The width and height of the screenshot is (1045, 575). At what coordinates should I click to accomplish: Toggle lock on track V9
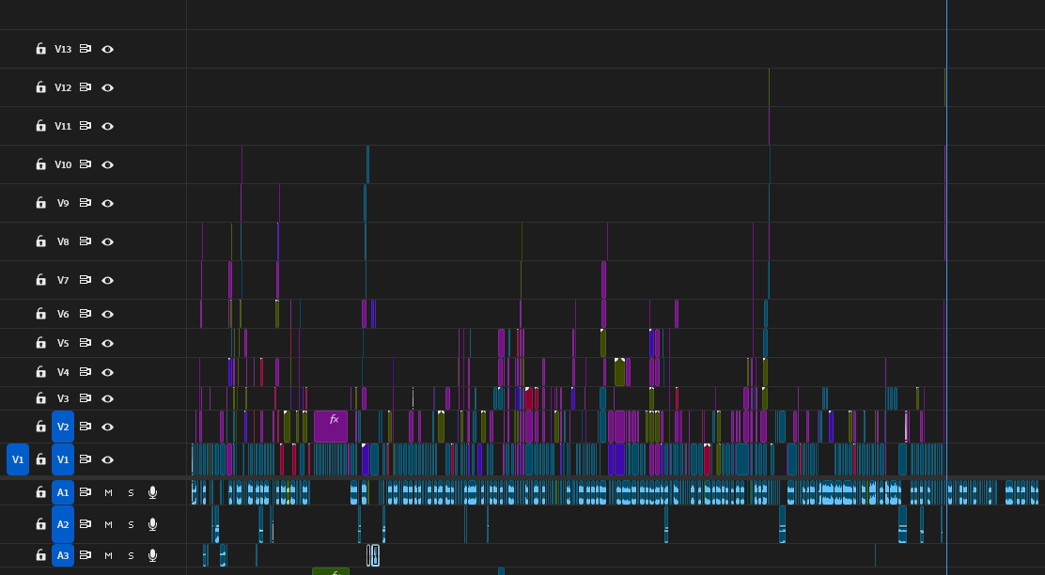(x=40, y=203)
